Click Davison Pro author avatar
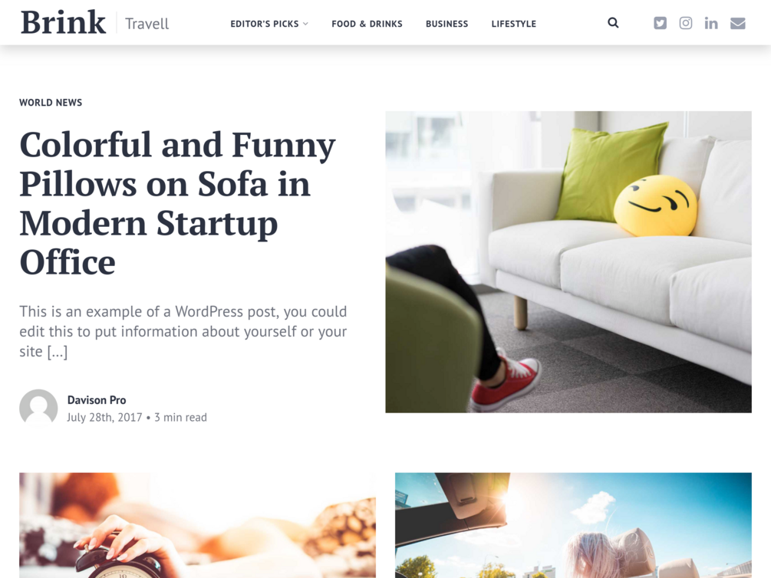771x578 pixels. (38, 408)
